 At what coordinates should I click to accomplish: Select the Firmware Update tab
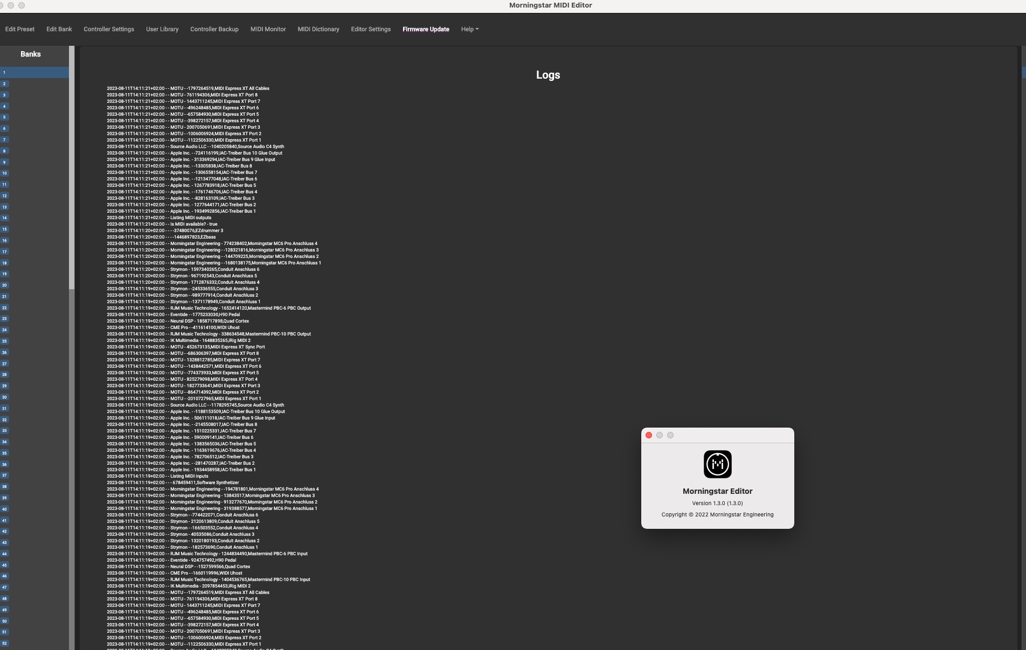pyautogui.click(x=426, y=29)
